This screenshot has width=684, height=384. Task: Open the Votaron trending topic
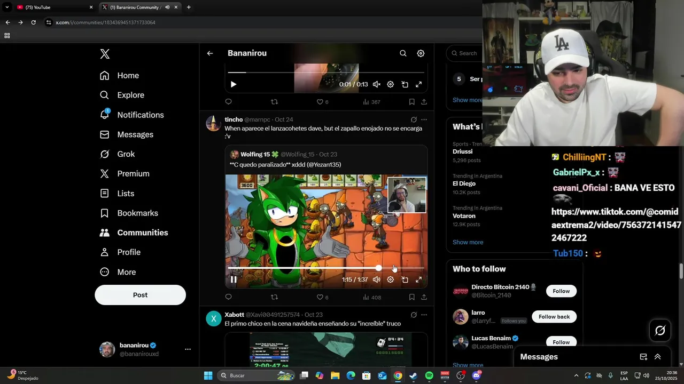click(x=464, y=215)
